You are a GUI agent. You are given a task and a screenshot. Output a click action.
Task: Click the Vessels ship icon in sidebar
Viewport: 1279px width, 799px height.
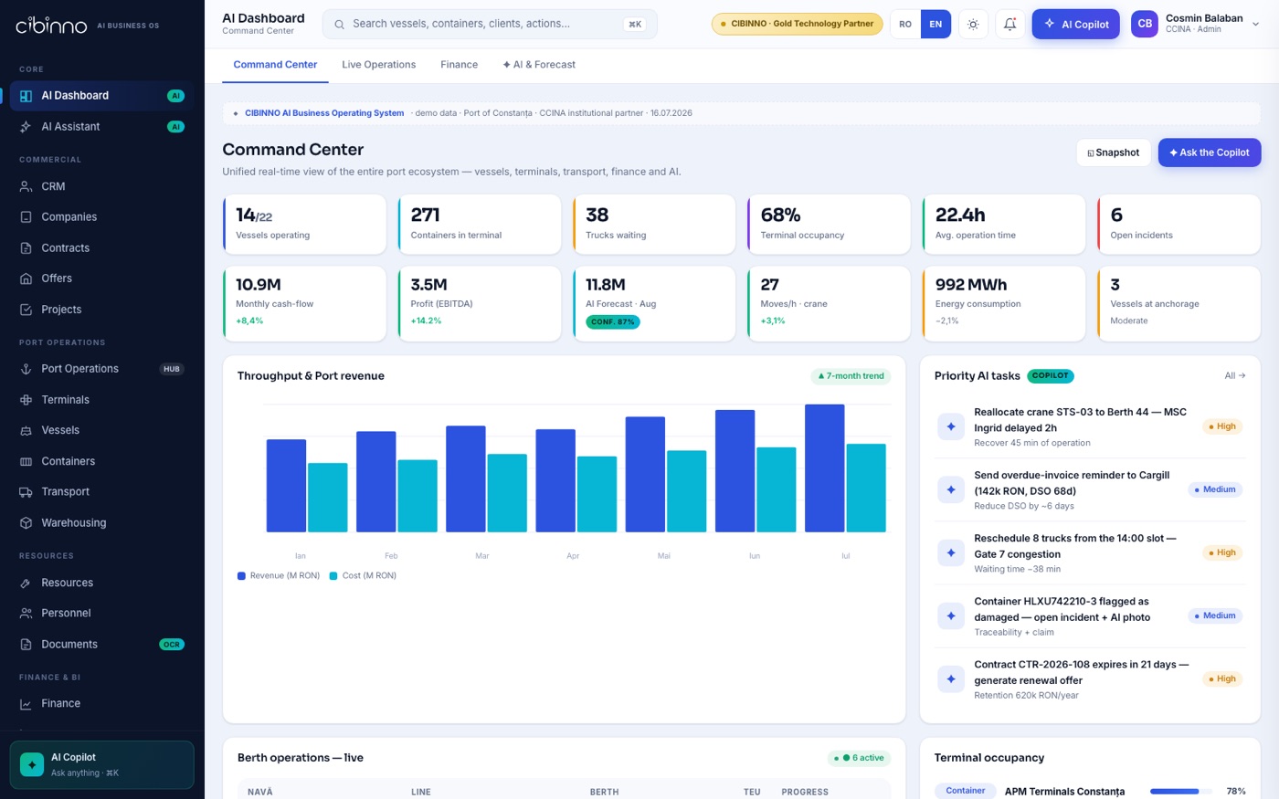click(26, 430)
